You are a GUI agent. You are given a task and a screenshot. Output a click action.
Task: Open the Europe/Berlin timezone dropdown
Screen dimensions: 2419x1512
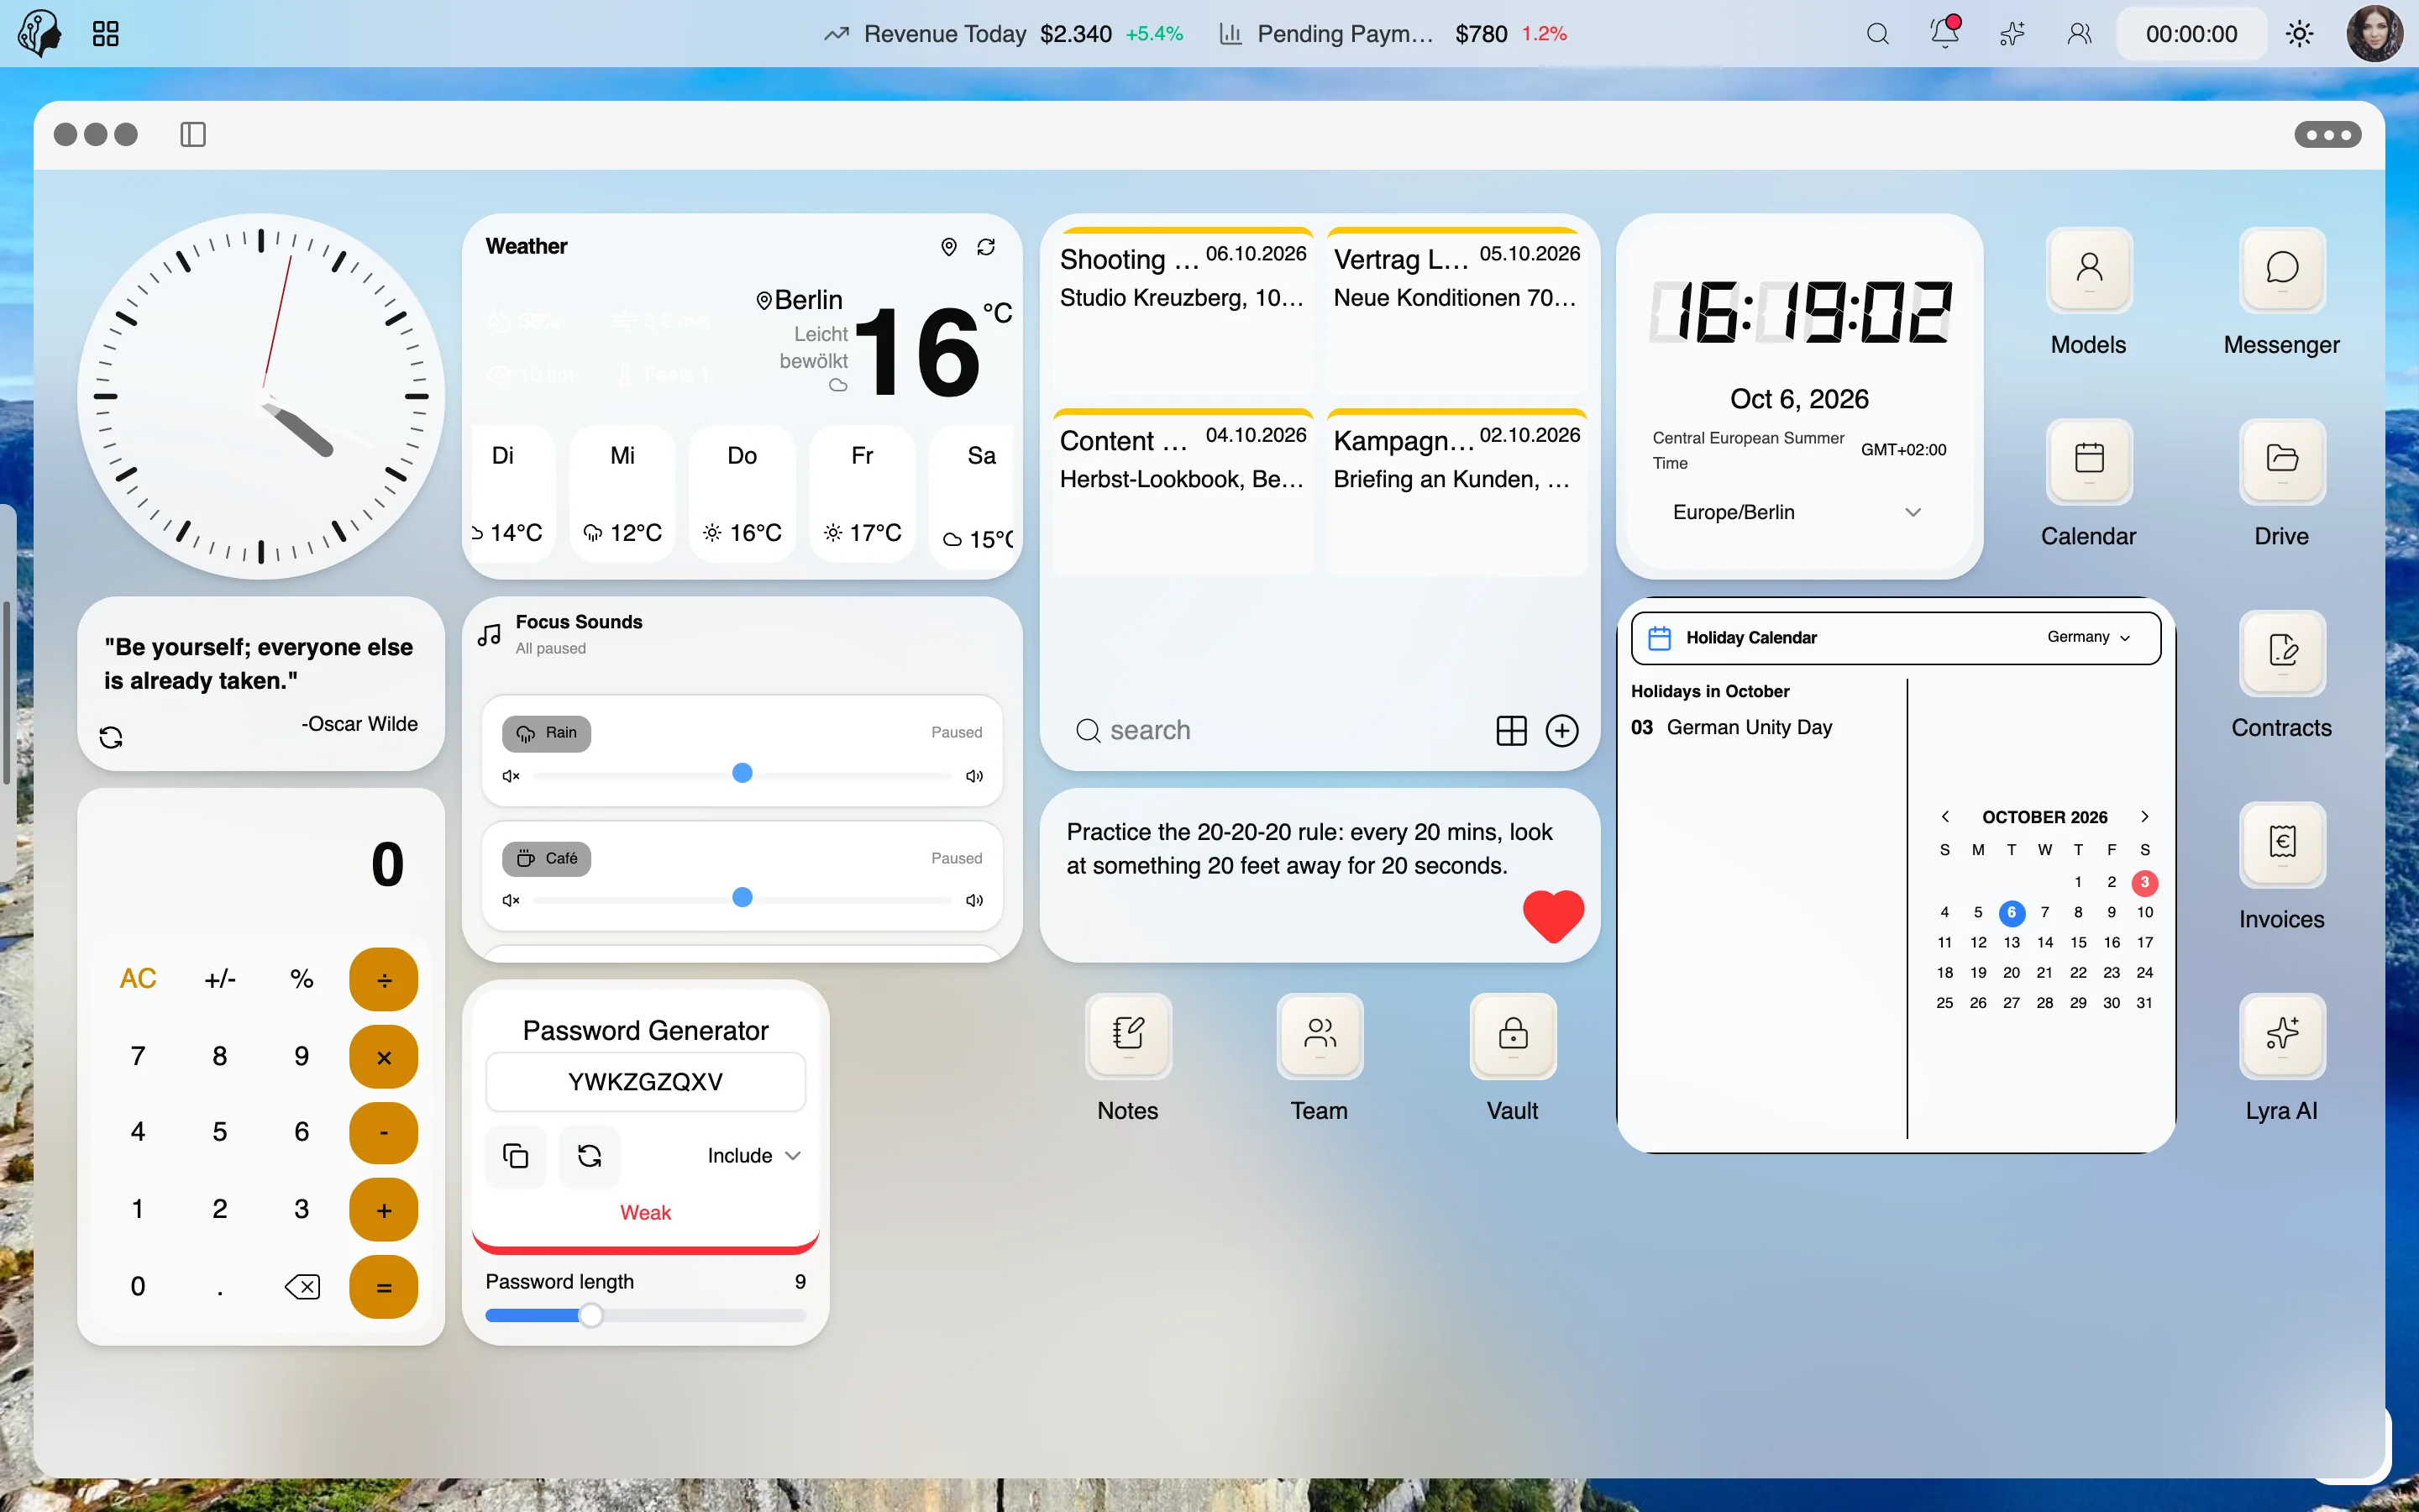click(x=1797, y=512)
